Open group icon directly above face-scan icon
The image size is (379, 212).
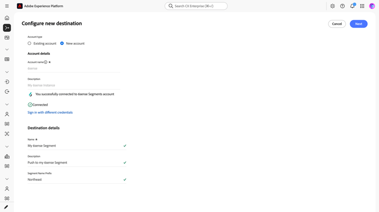(x=7, y=124)
